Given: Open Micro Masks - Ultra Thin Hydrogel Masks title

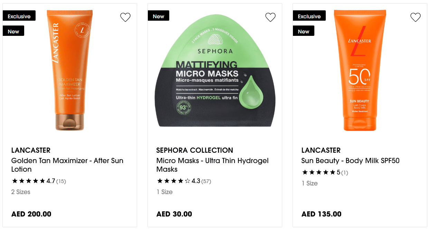Looking at the screenshot, I should point(212,165).
